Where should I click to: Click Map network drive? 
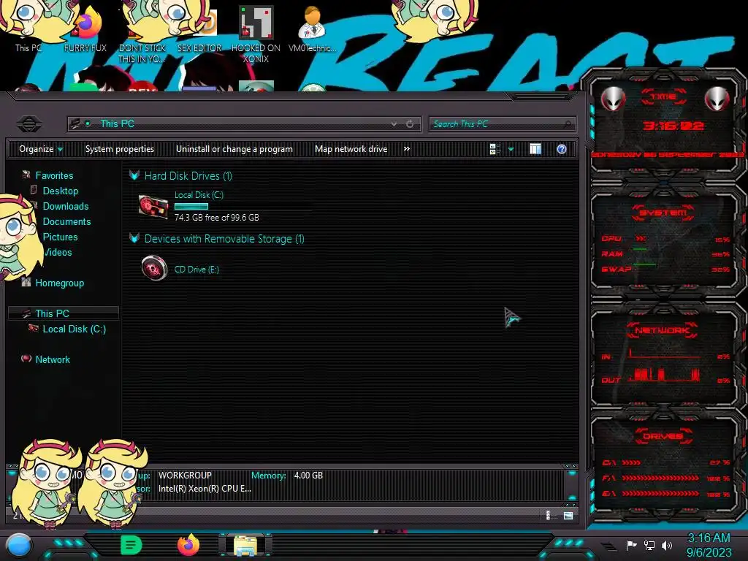click(x=351, y=149)
